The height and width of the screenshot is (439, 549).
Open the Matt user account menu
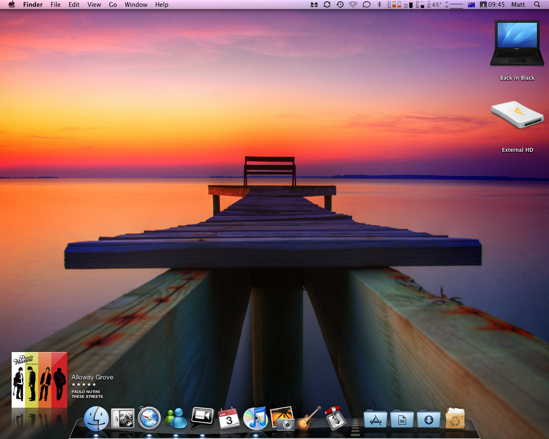(x=518, y=5)
